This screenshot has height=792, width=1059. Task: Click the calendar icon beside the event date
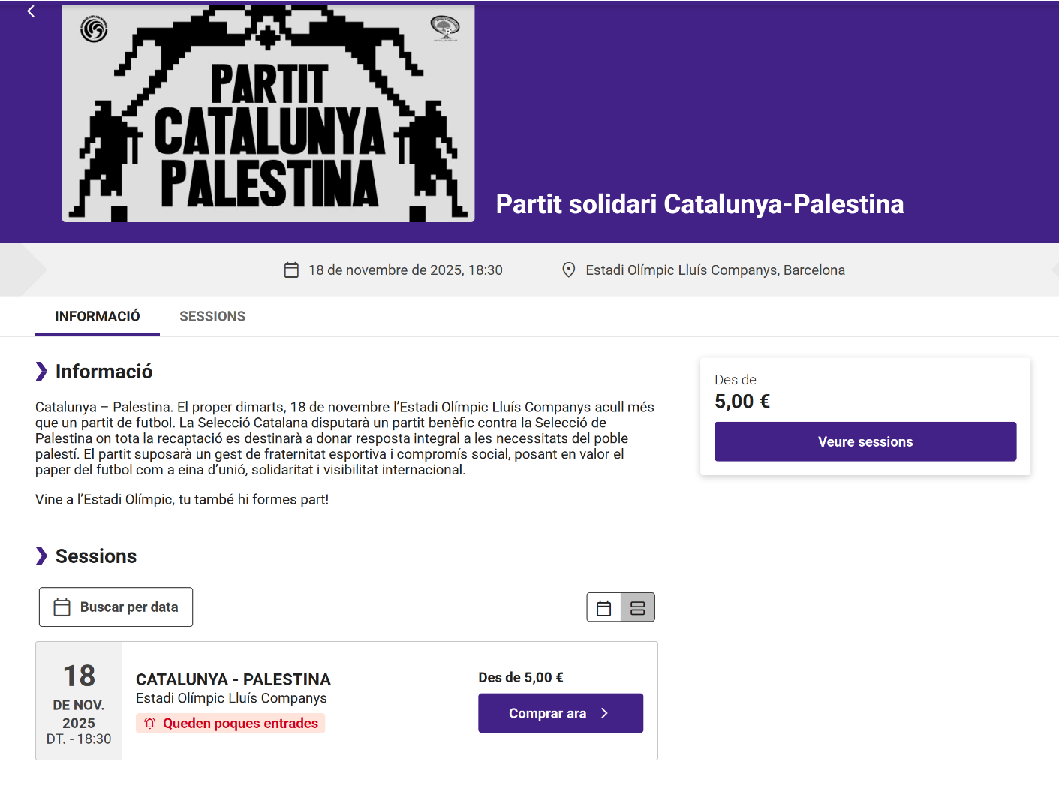291,270
